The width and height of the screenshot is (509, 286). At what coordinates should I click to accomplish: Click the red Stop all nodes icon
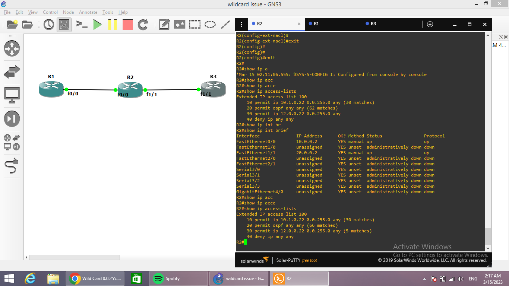[127, 24]
